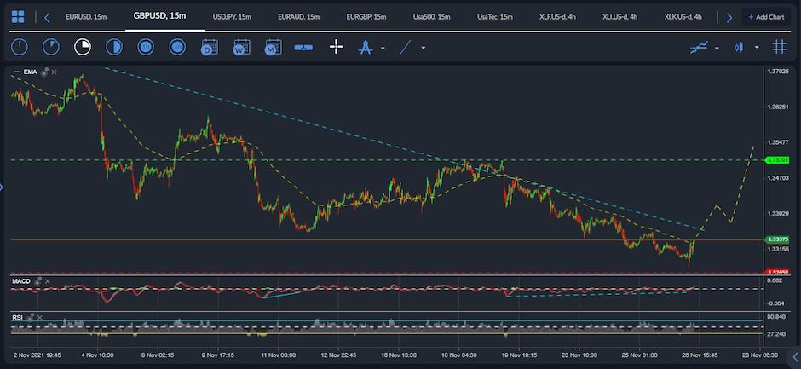Go to next chart tabs with the right arrow
This screenshot has height=369, width=801.
pos(729,18)
